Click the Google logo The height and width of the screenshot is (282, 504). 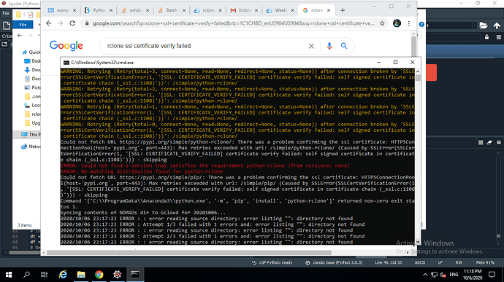click(66, 46)
